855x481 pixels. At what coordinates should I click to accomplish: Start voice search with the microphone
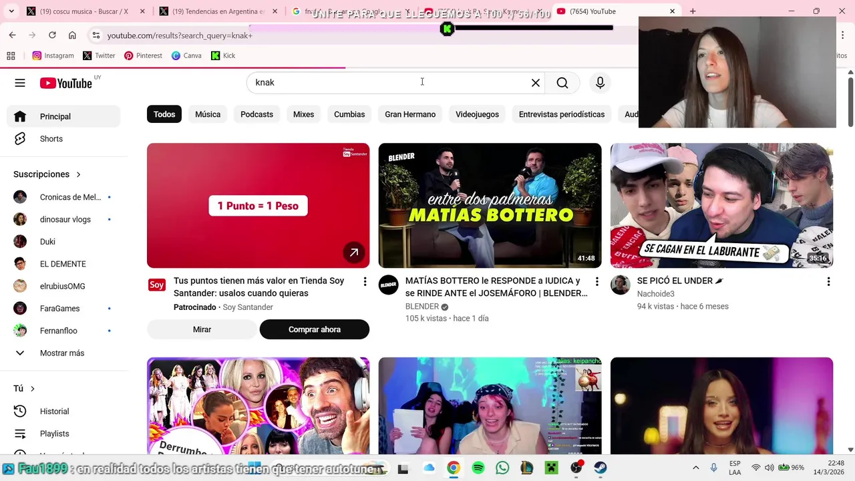click(600, 83)
